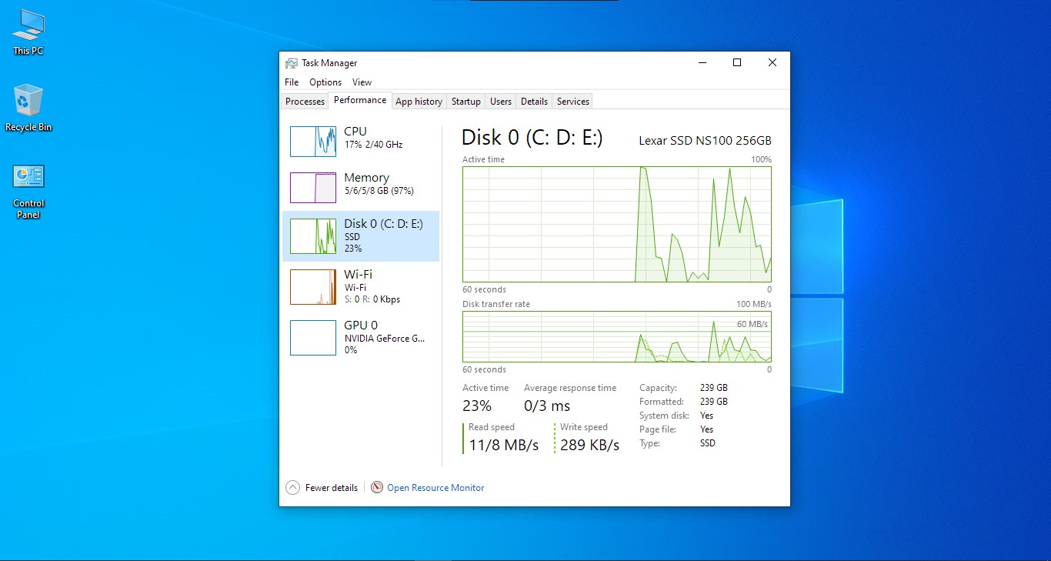The height and width of the screenshot is (561, 1051).
Task: Click the NVIDIA GeForce GPU label
Action: pyautogui.click(x=384, y=338)
